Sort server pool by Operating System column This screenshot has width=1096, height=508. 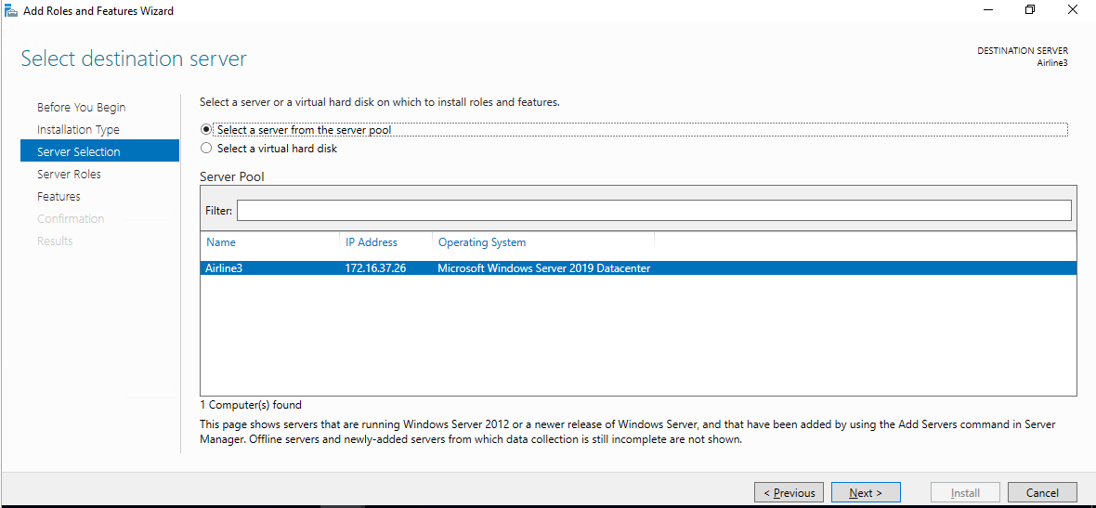tap(543, 242)
